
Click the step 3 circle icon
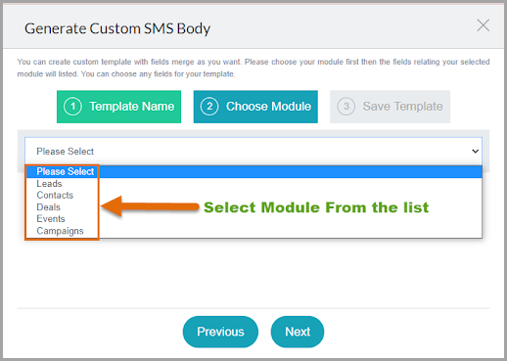click(346, 107)
